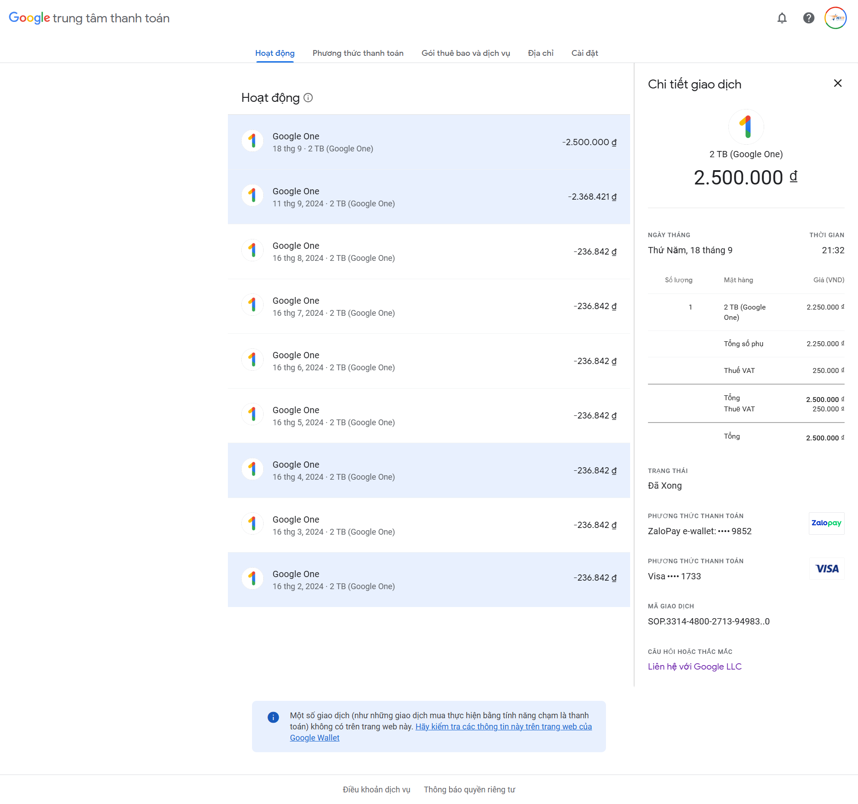Open Điều khoản dịch vụ footer link
The width and height of the screenshot is (858, 804).
click(x=376, y=789)
